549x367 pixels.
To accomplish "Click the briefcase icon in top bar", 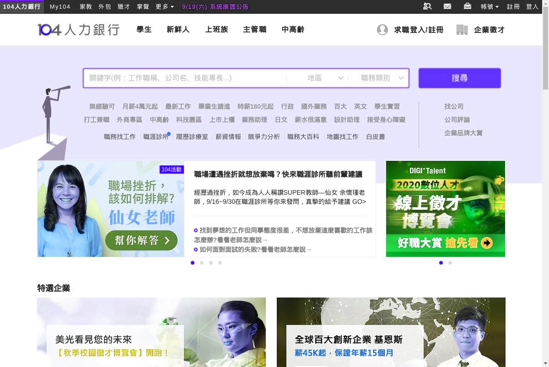I will tap(467, 6).
